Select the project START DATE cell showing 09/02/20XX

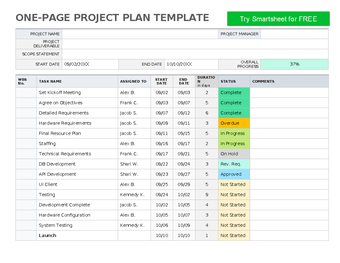[x=90, y=64]
